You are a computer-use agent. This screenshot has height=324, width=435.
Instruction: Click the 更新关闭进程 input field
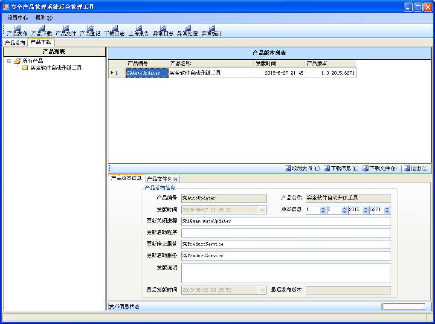click(286, 221)
